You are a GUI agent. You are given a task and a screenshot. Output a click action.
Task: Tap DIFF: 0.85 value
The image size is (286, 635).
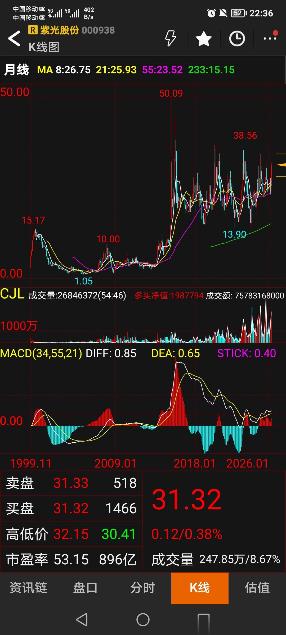pyautogui.click(x=111, y=353)
